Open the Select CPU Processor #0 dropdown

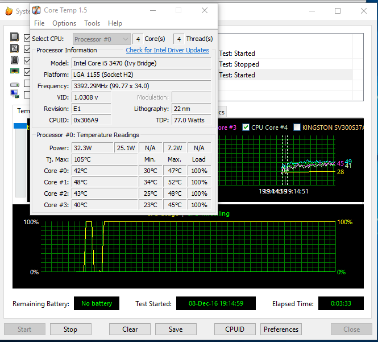[102, 39]
